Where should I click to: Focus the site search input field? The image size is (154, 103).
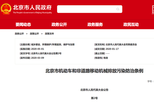click(90, 9)
